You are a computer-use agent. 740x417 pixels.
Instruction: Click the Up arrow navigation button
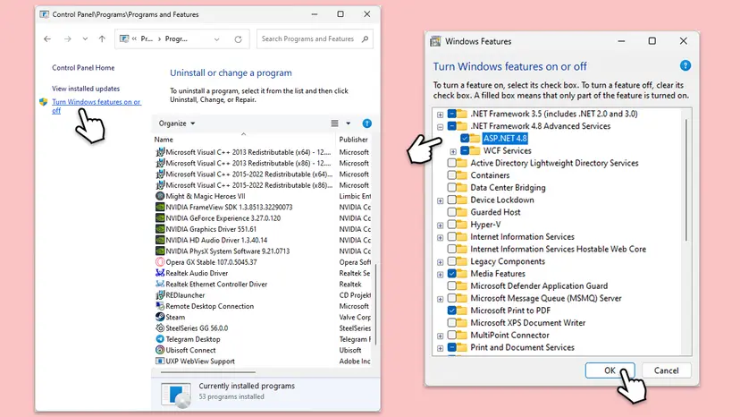pyautogui.click(x=102, y=38)
